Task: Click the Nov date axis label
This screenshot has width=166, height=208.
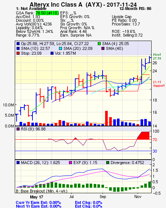Action: (x=138, y=197)
